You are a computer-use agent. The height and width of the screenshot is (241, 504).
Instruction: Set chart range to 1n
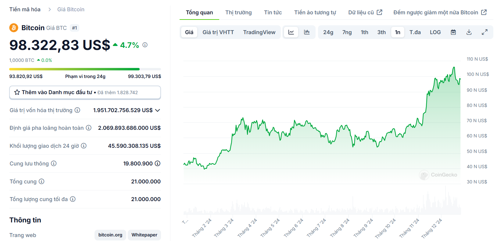pyautogui.click(x=398, y=32)
